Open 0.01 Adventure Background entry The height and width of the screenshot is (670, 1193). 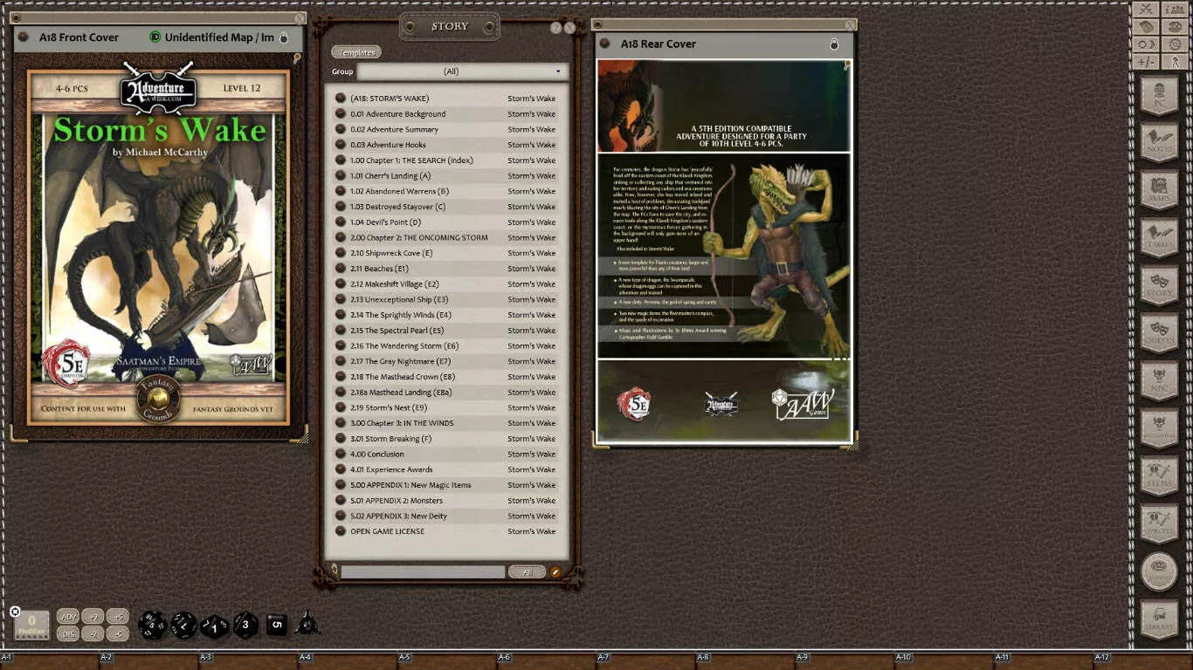pyautogui.click(x=446, y=114)
